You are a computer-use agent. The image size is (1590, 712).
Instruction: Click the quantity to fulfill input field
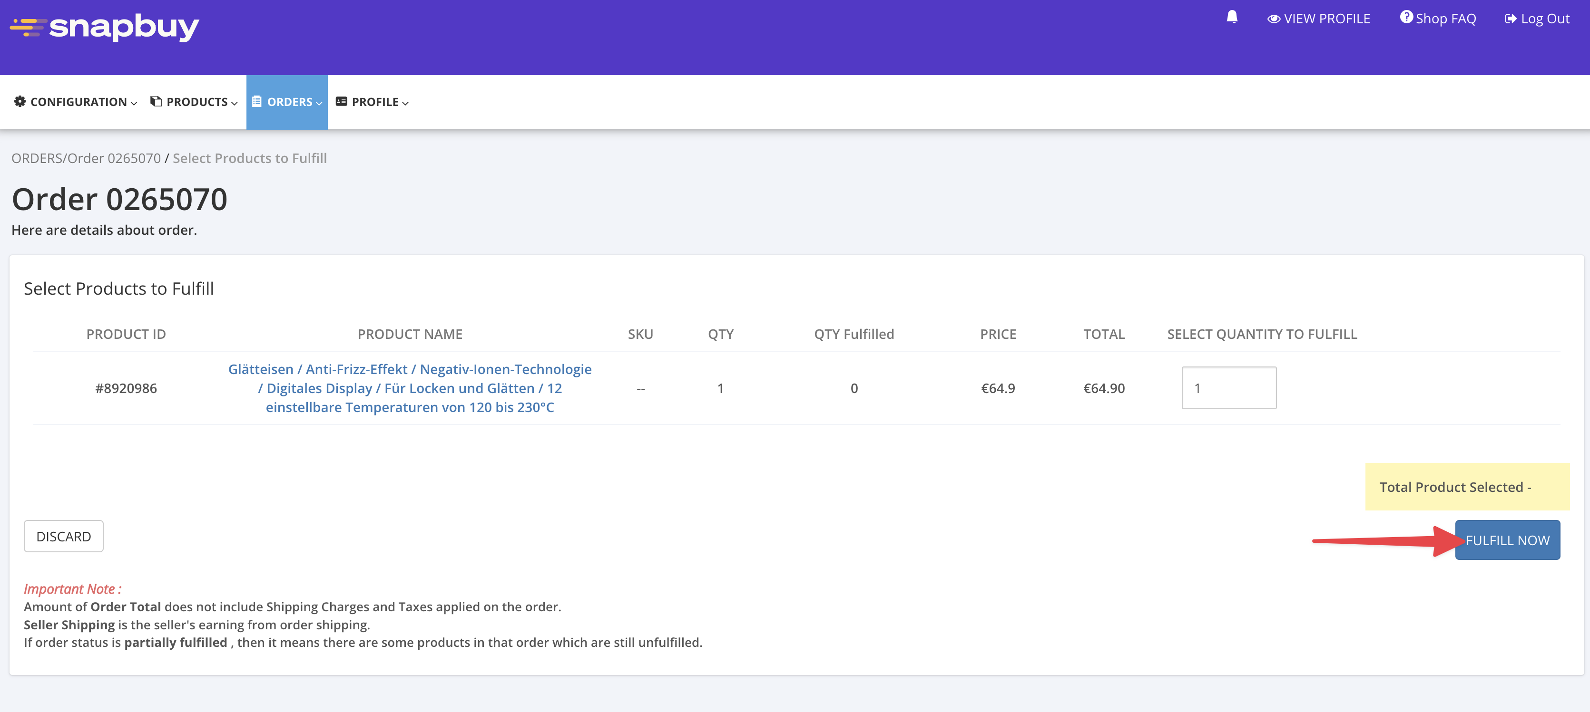coord(1228,388)
